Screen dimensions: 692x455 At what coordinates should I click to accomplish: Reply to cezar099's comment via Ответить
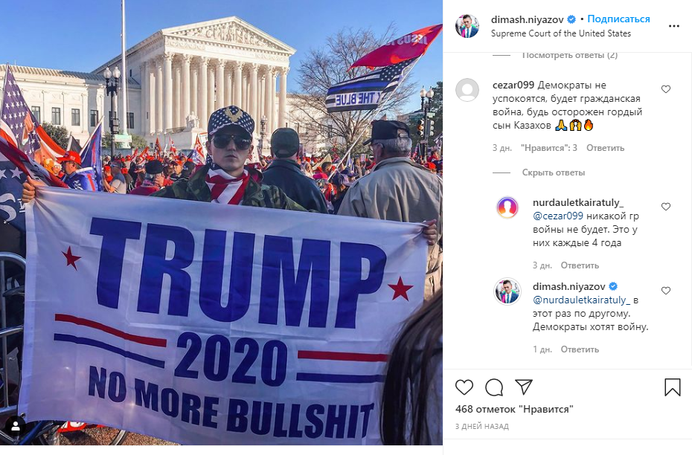(x=605, y=148)
